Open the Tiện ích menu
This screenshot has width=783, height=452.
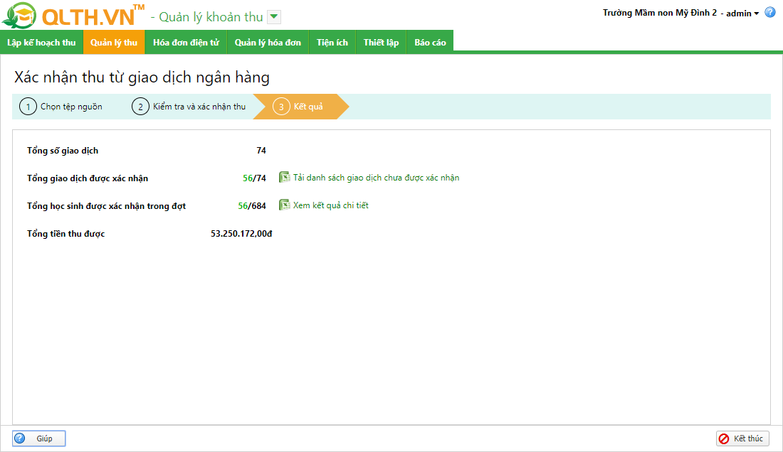tap(332, 43)
